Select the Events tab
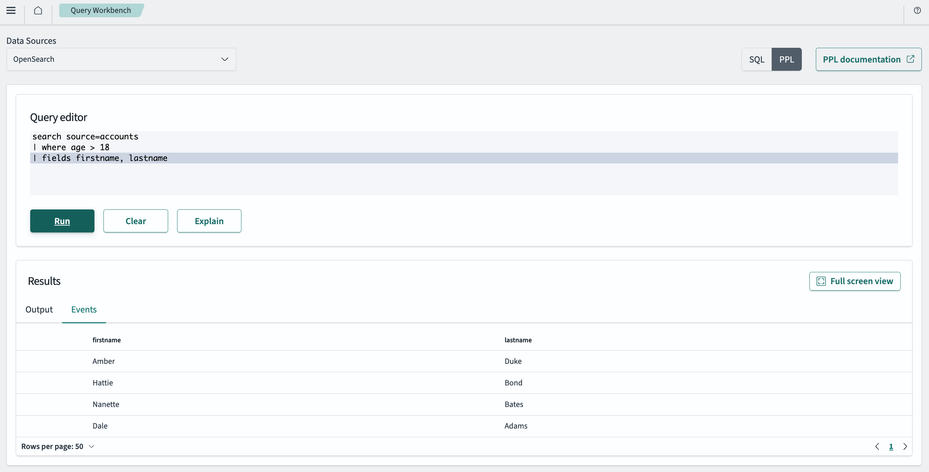 (x=84, y=309)
